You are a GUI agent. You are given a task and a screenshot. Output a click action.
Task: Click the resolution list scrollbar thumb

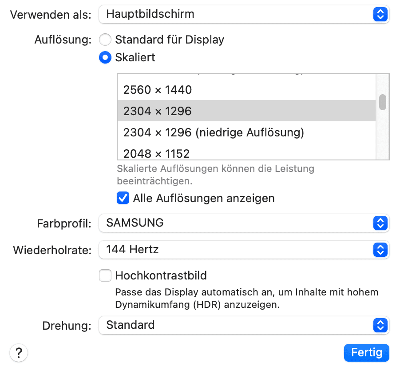(x=382, y=102)
